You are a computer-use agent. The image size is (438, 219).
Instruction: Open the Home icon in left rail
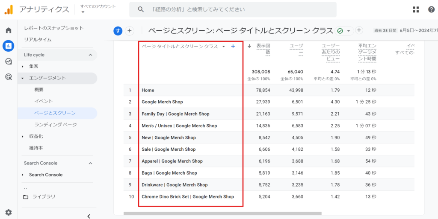8,31
